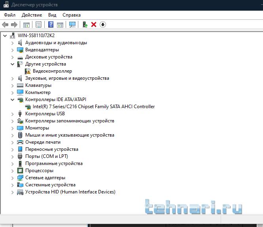Select Мыши и иные указывающие устройства label
This screenshot has height=227, width=263.
click(70, 135)
